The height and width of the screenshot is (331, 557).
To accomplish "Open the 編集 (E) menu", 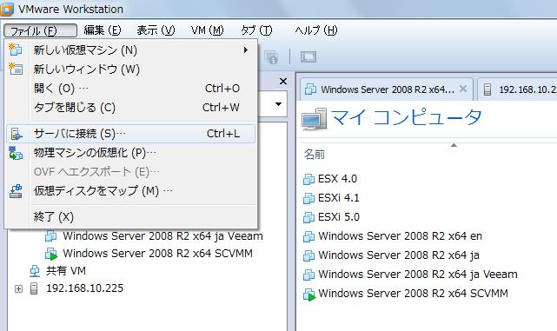I will click(103, 30).
